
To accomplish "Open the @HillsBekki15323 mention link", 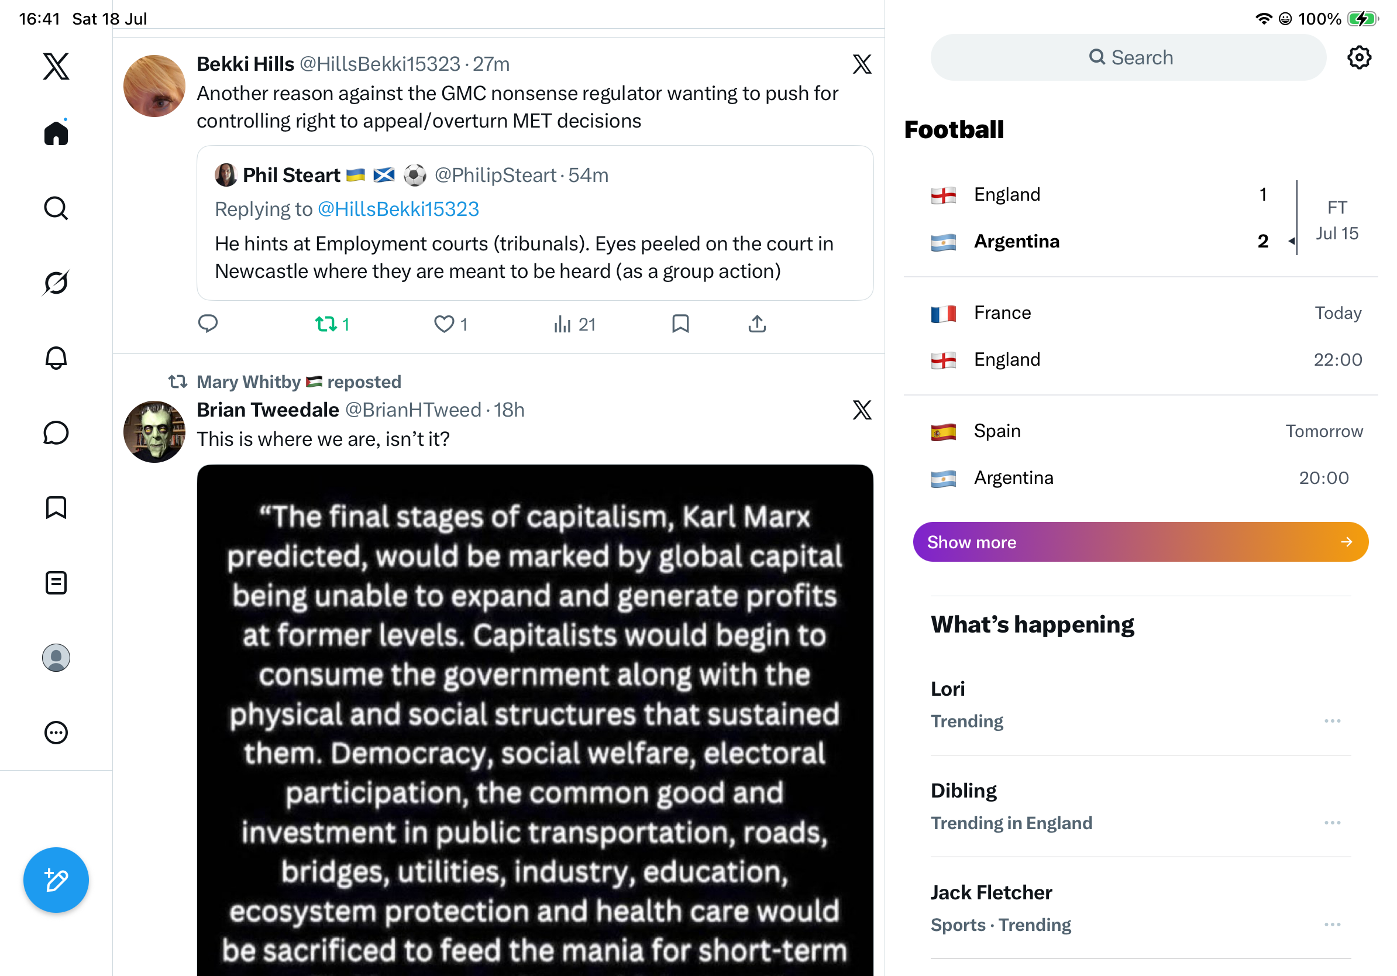I will [x=398, y=209].
